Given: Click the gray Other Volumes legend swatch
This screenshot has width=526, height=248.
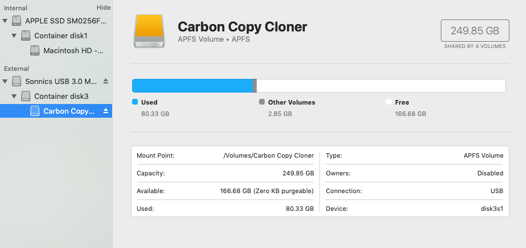Looking at the screenshot, I should pyautogui.click(x=262, y=102).
